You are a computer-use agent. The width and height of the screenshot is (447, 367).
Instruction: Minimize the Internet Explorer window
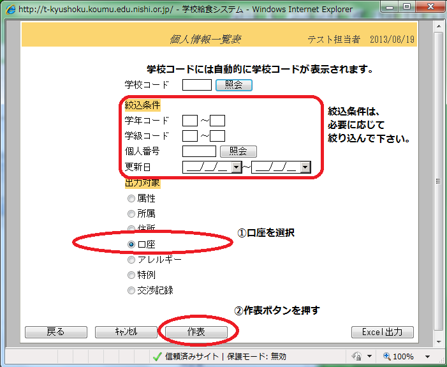tap(390, 8)
